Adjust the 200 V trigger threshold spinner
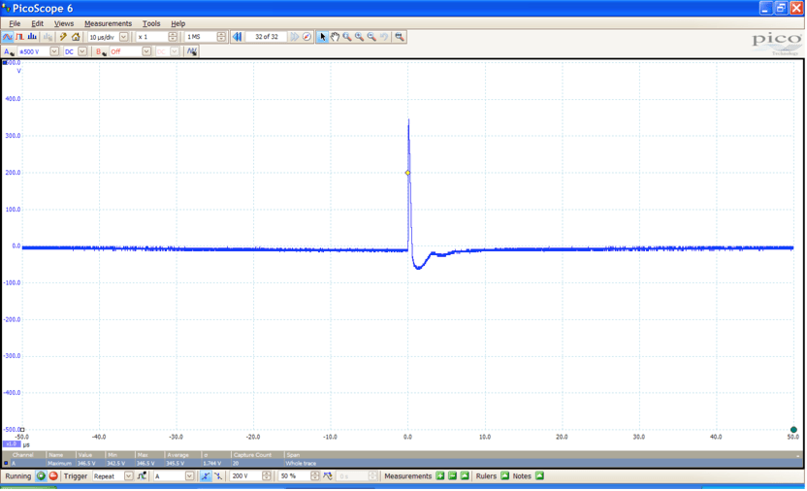 click(266, 476)
